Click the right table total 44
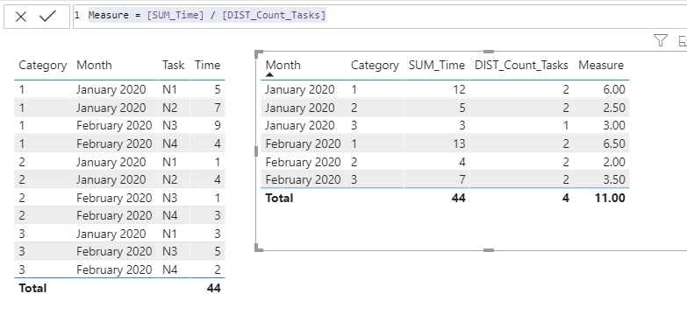The width and height of the screenshot is (687, 336). pos(458,198)
